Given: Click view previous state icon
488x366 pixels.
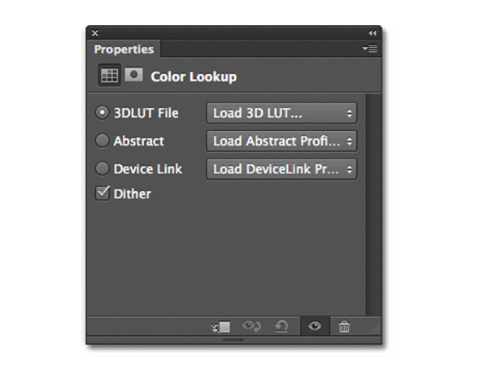Looking at the screenshot, I should point(252,326).
